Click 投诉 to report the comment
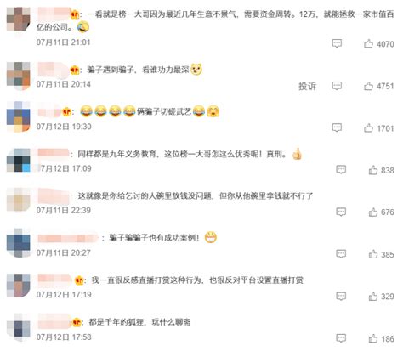The width and height of the screenshot is (403, 351). (307, 86)
